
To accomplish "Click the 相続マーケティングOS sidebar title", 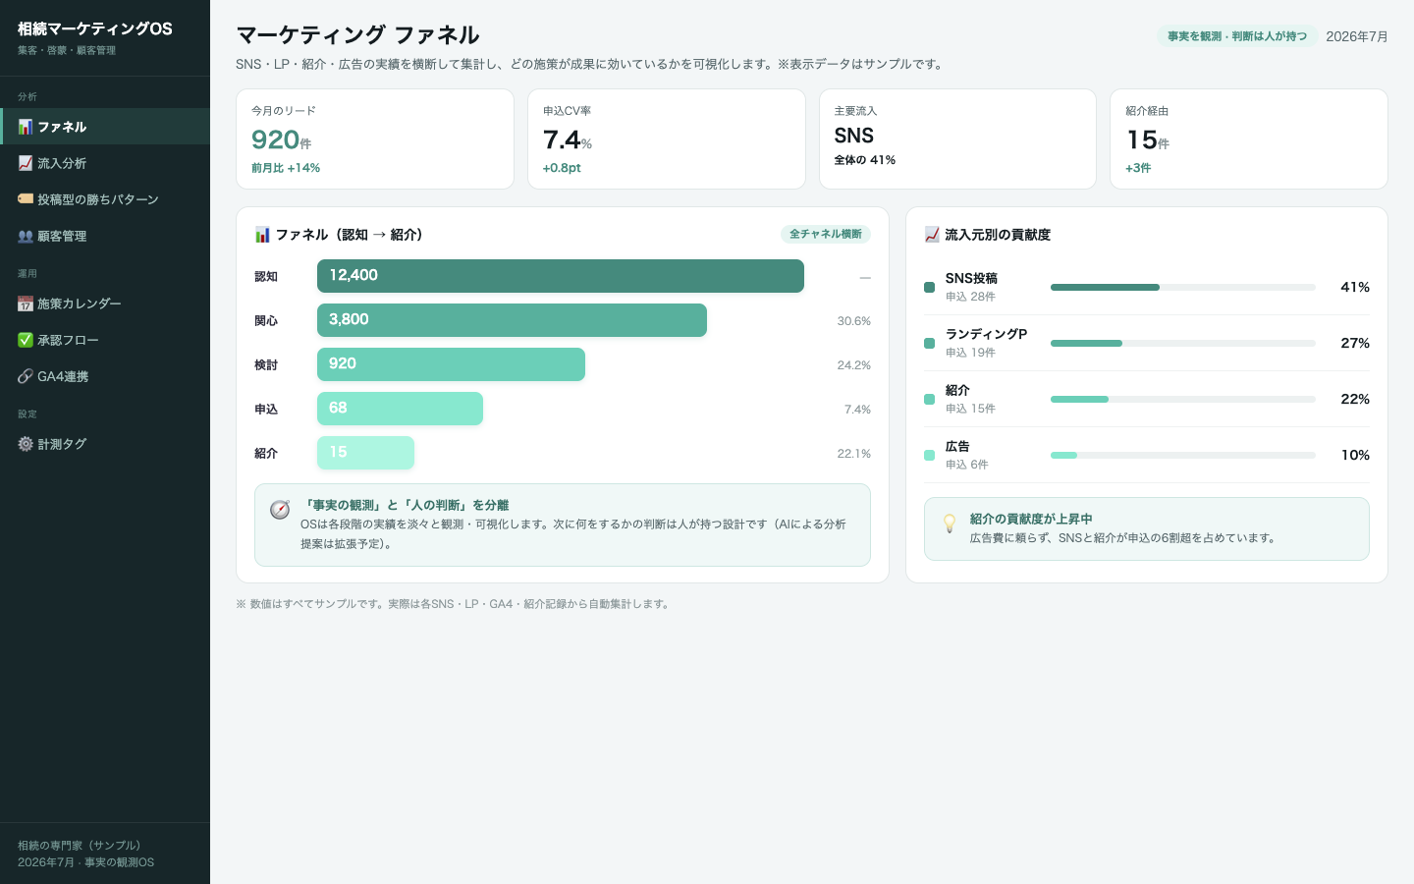I will [95, 28].
